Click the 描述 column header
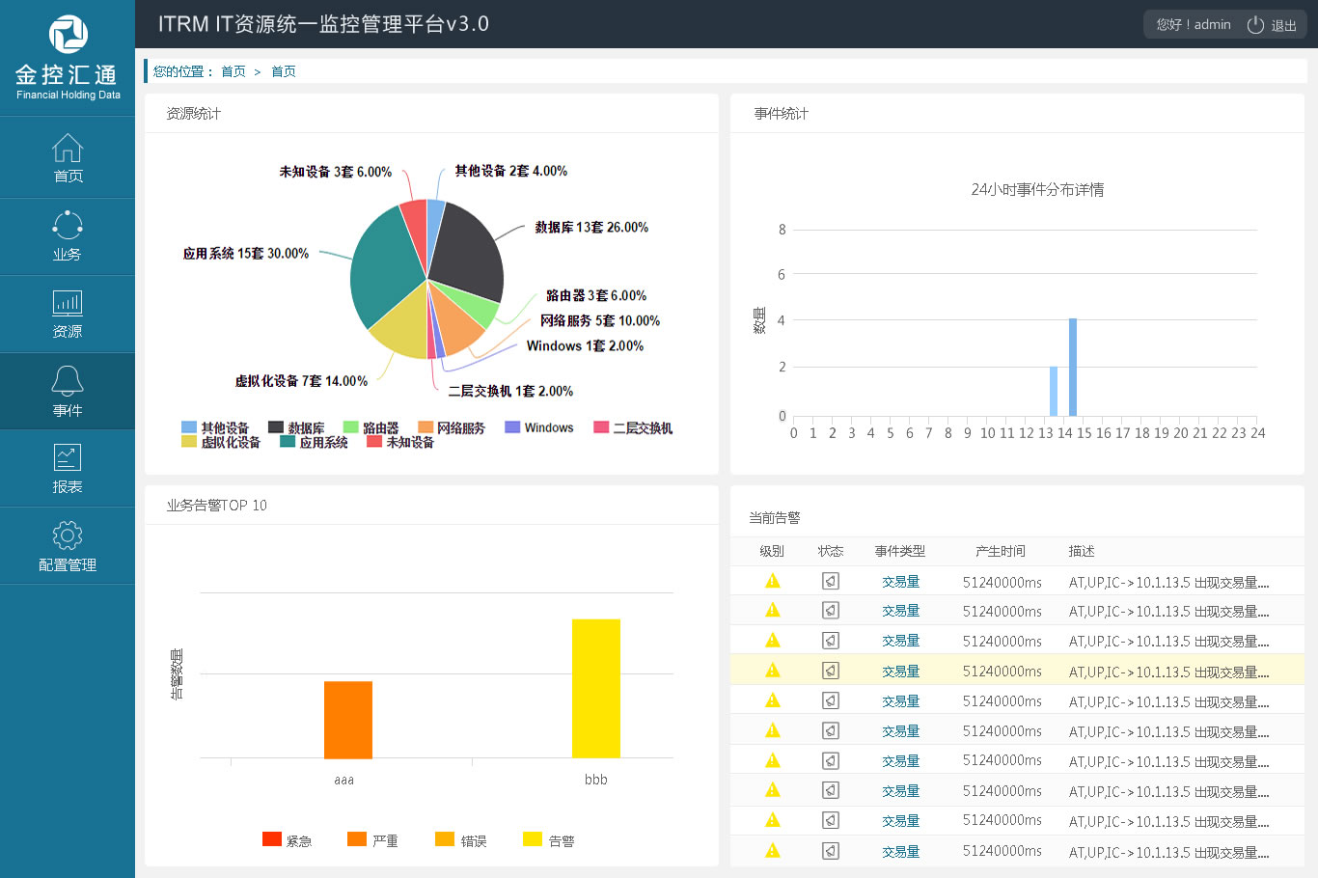The width and height of the screenshot is (1318, 878). [1082, 551]
